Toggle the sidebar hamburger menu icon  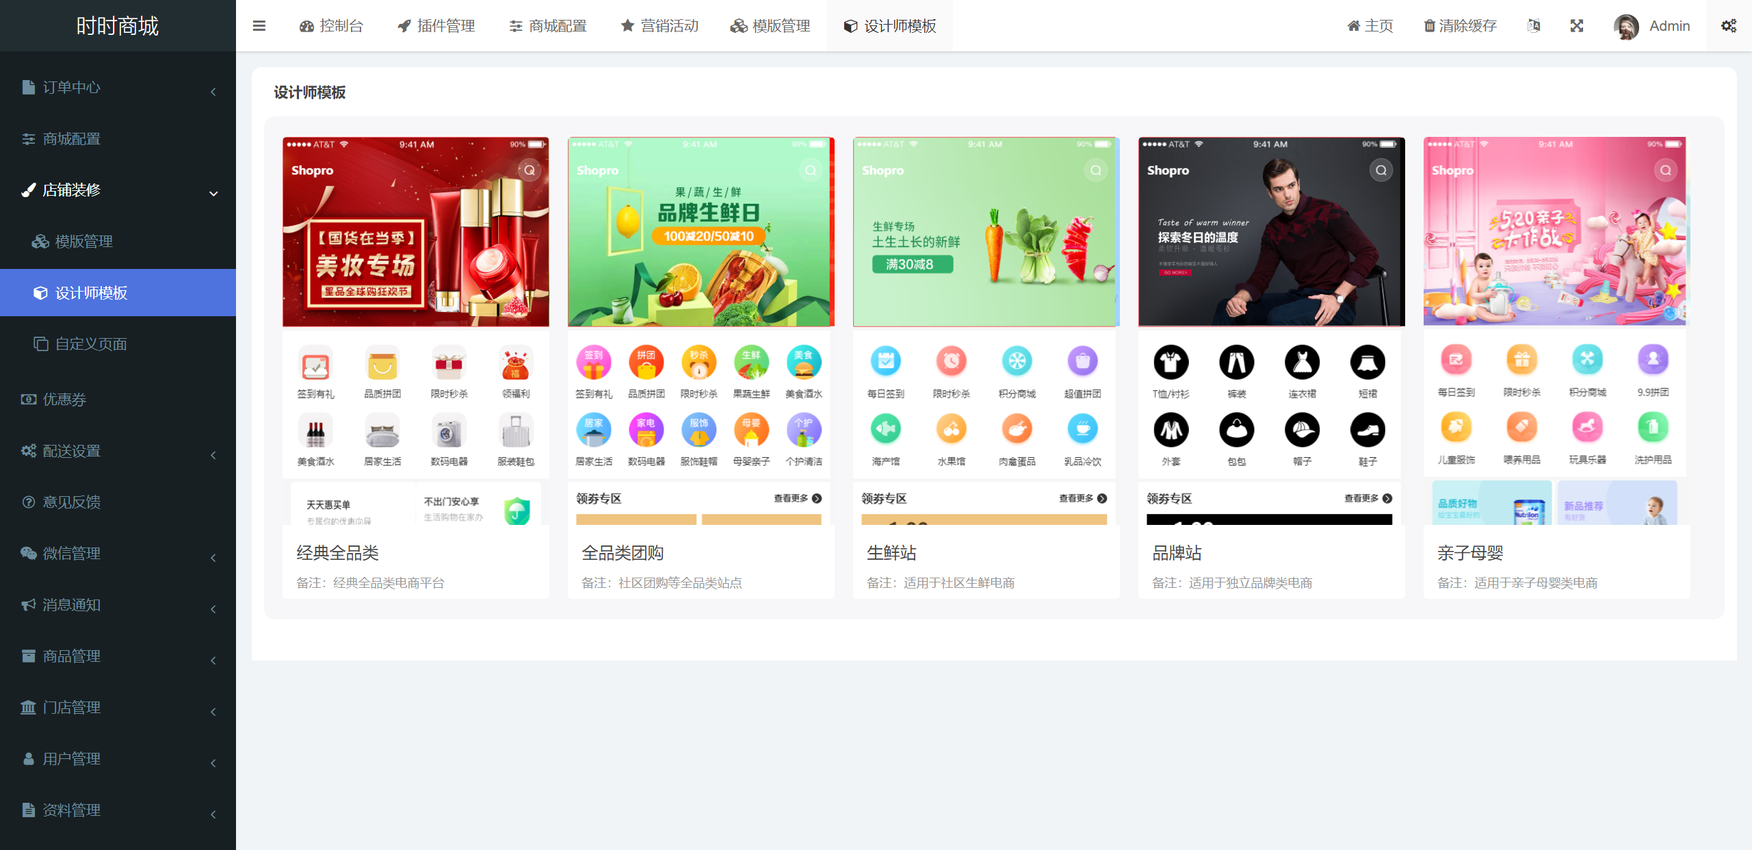pos(259,26)
